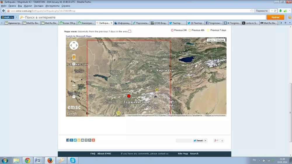Share the page via Facebook icon
The image size is (292, 164).
tap(68, 140)
